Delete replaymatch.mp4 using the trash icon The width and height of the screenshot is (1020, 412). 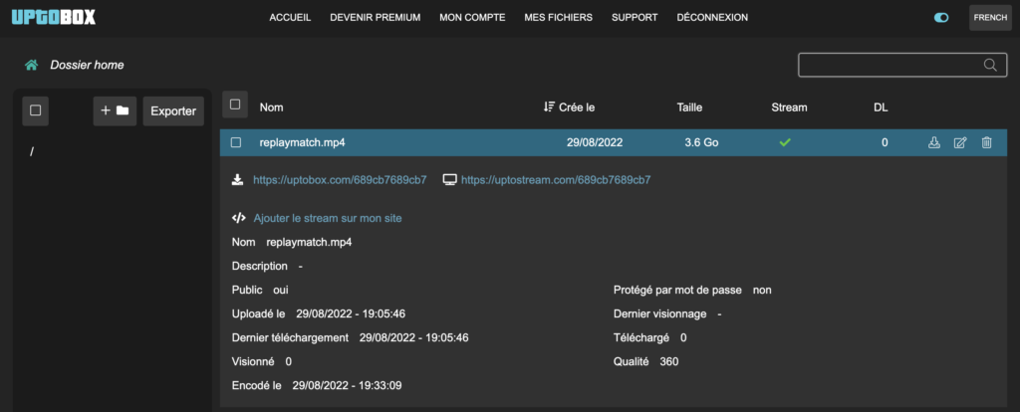click(986, 143)
